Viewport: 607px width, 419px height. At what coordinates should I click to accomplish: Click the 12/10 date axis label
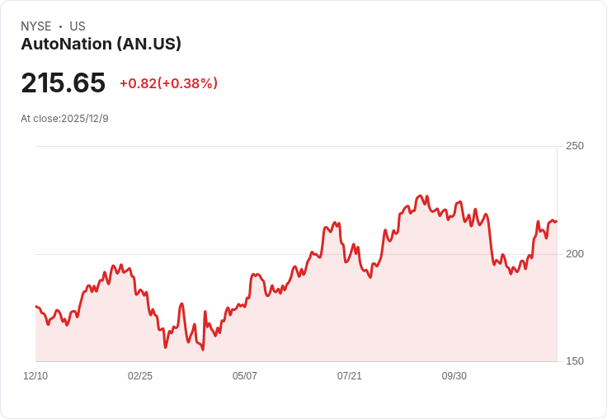point(35,376)
